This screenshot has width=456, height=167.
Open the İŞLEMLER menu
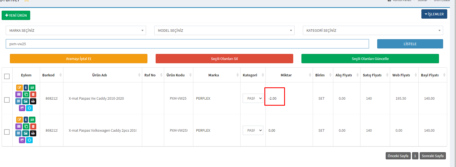point(434,14)
